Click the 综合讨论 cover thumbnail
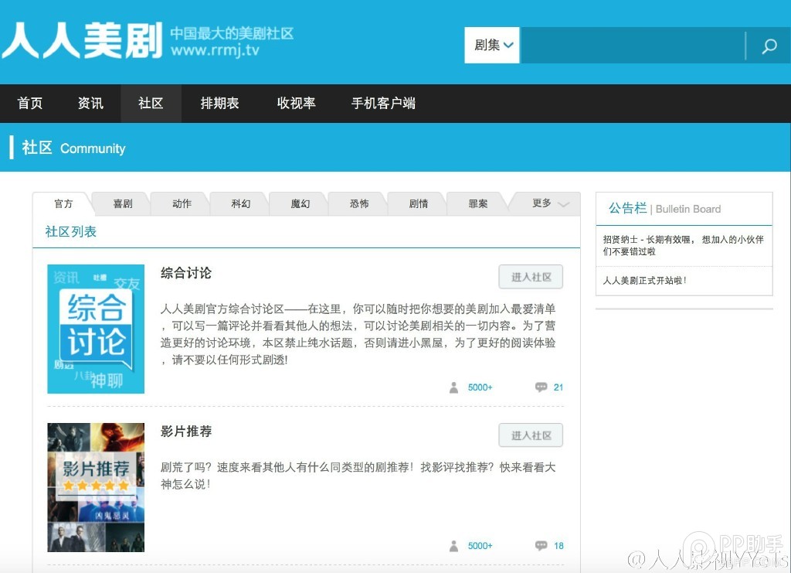Viewport: 791px width, 573px height. (96, 328)
